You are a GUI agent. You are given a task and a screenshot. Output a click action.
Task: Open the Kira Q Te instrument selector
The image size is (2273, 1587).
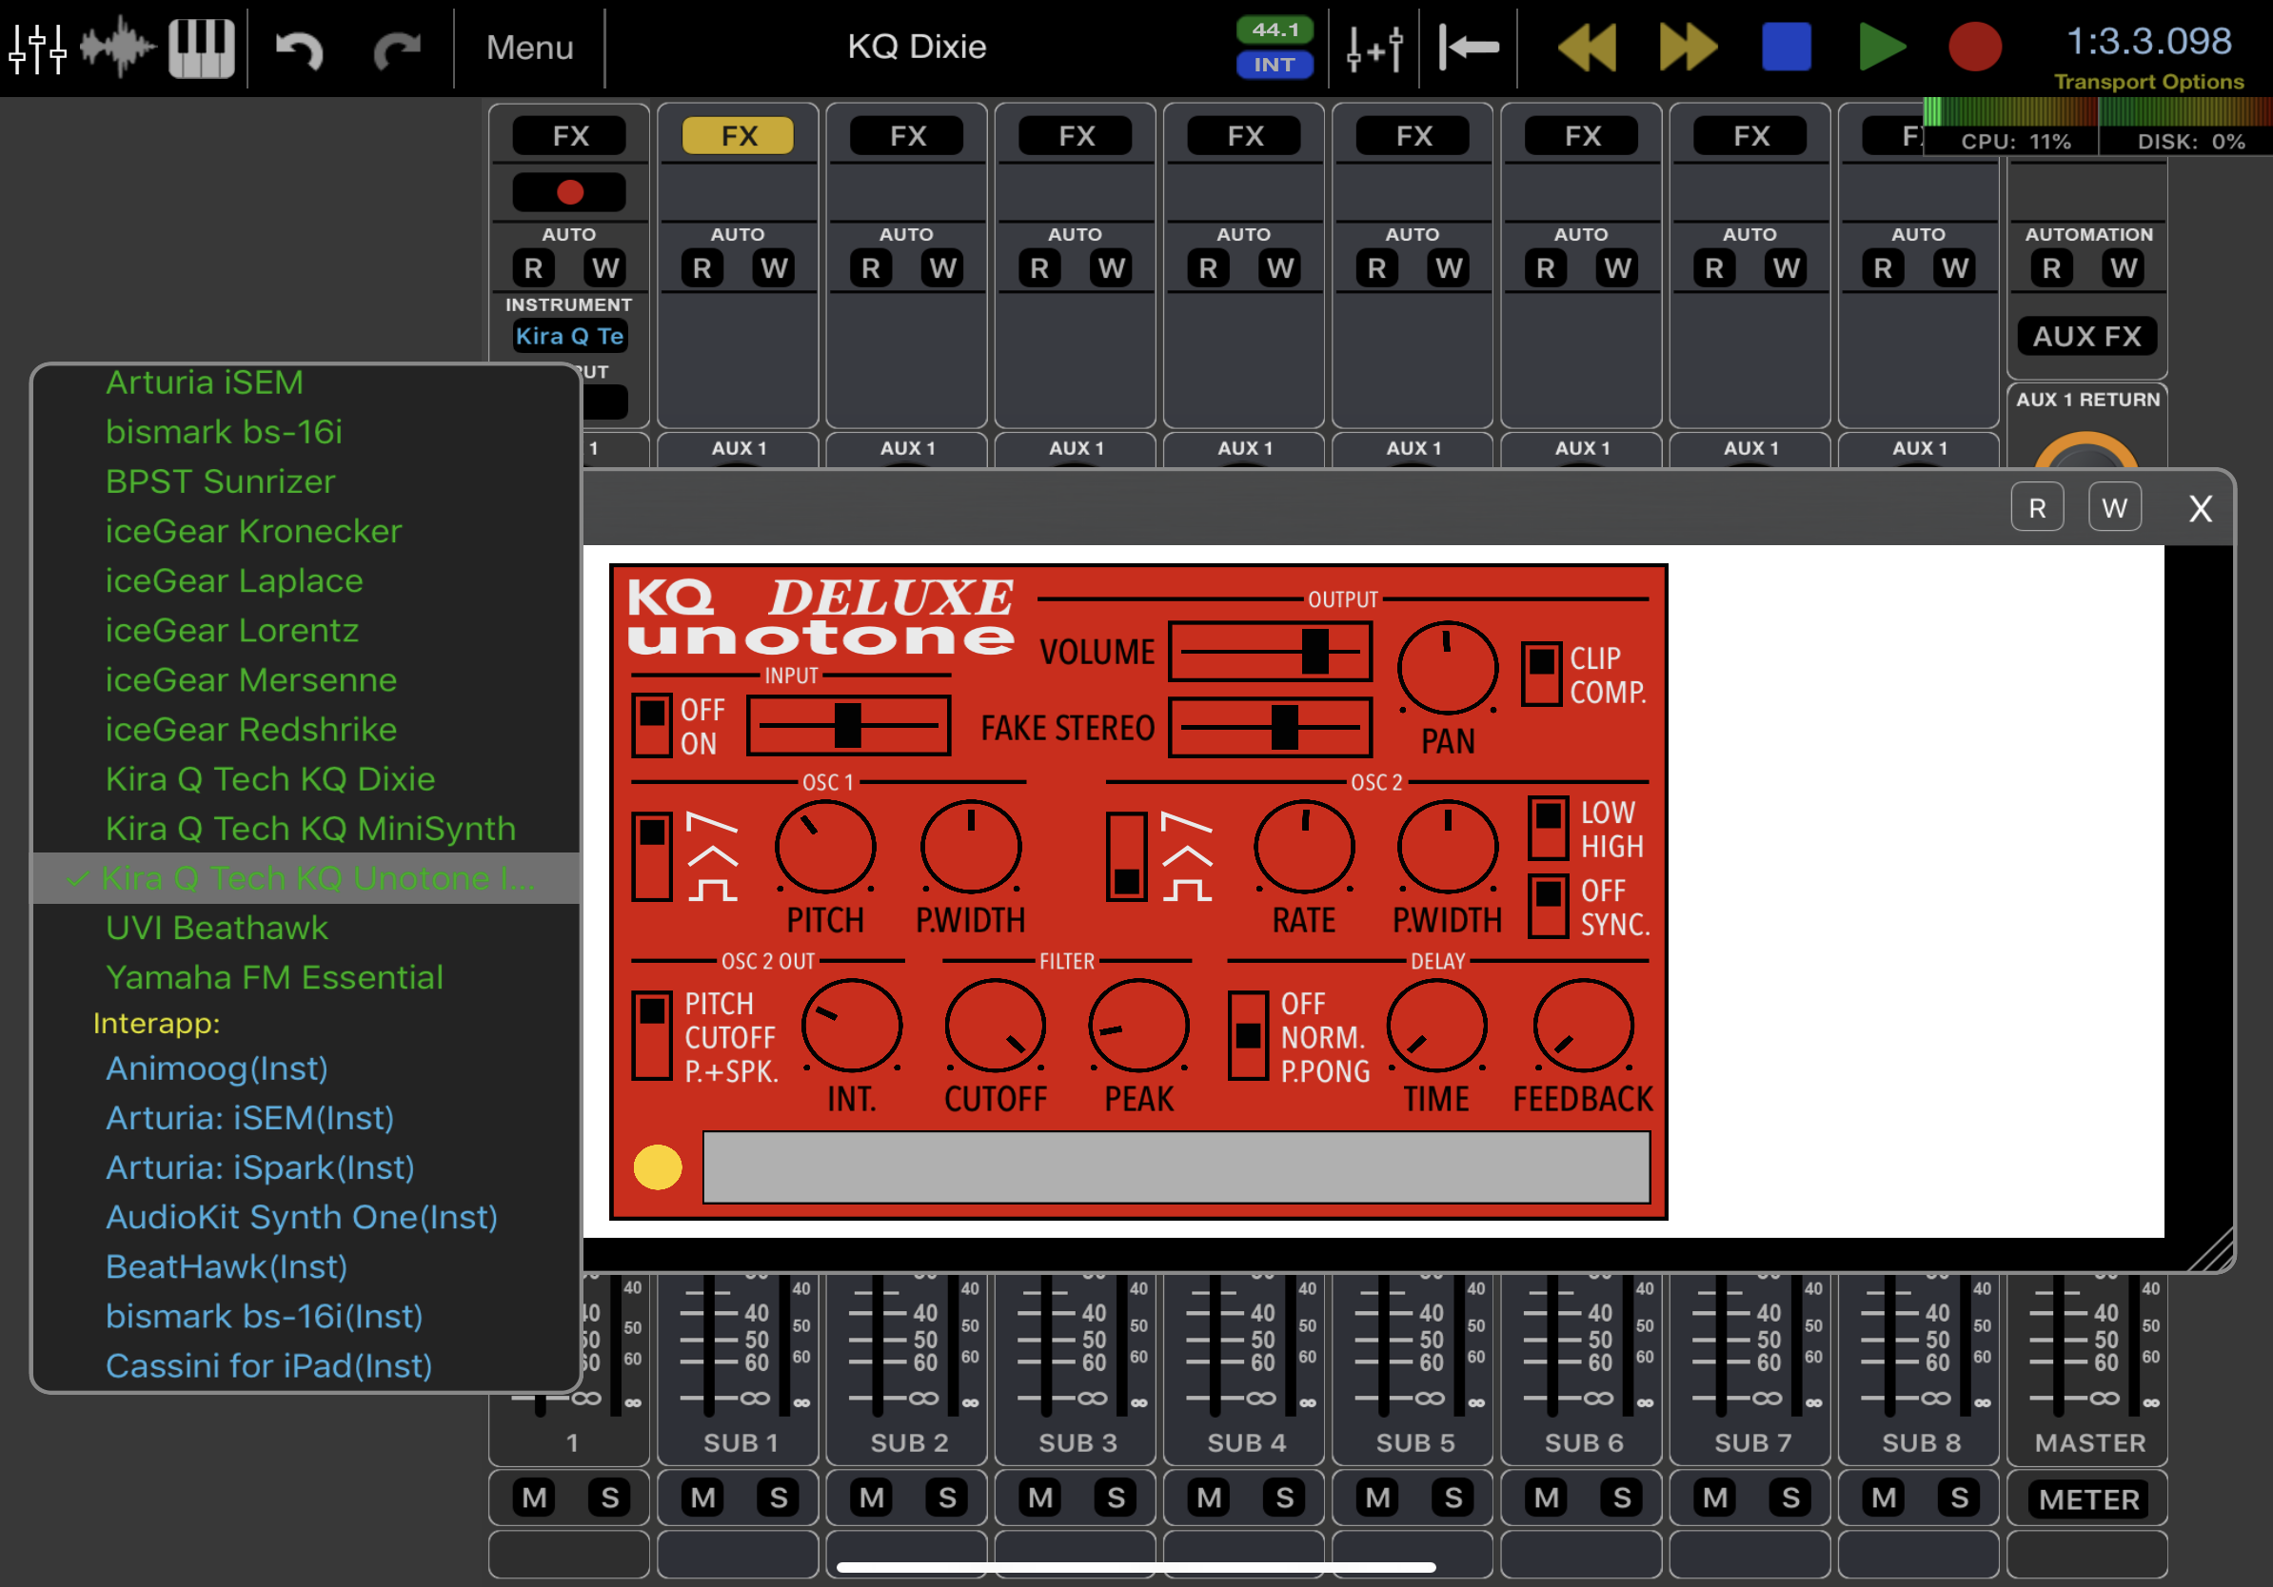pyautogui.click(x=569, y=337)
